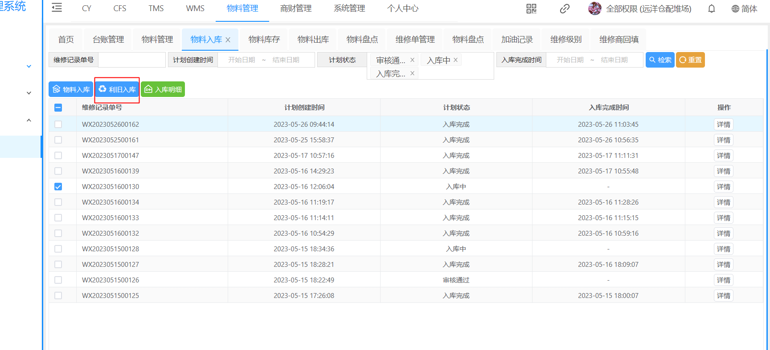Click the user avatar picture
This screenshot has width=770, height=350.
(594, 8)
